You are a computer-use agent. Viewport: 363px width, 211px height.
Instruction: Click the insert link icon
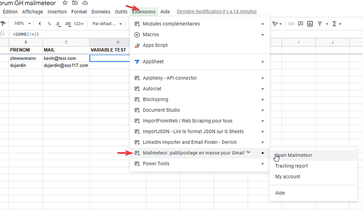pyautogui.click(x=291, y=24)
